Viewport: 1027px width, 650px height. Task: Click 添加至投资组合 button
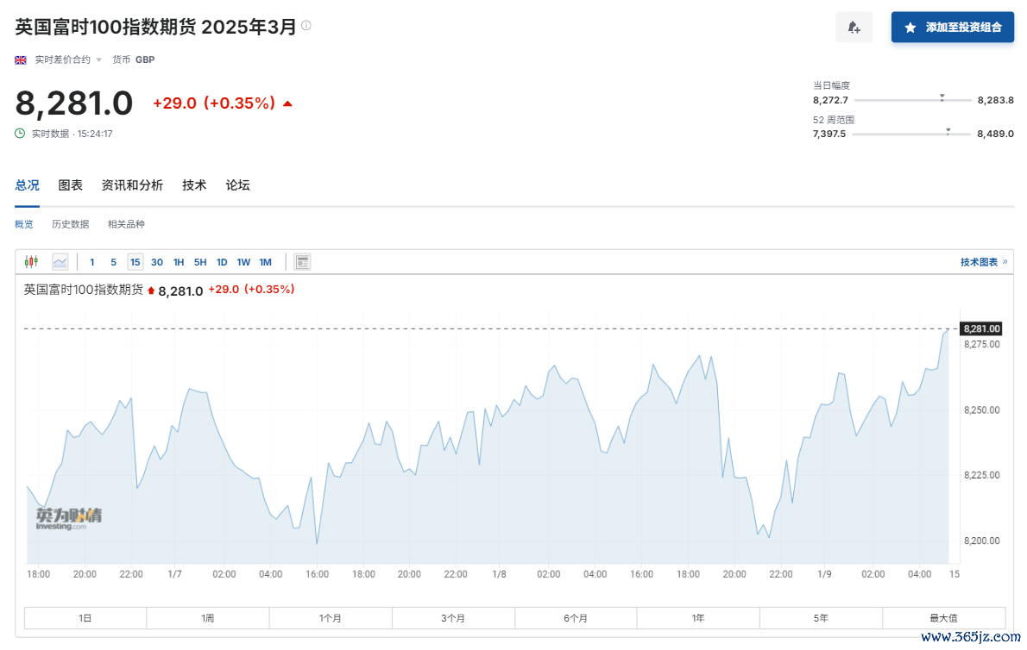[952, 28]
